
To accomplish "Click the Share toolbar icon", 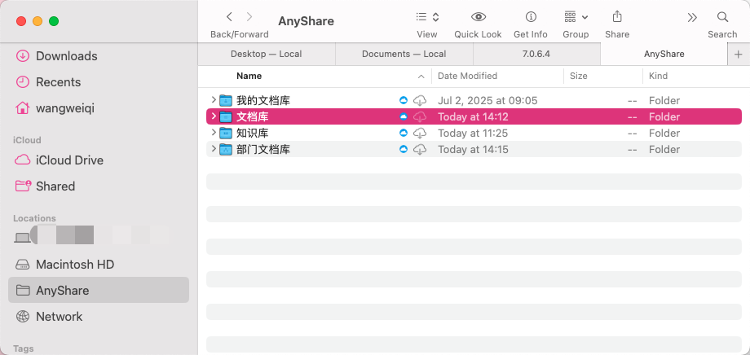I will point(617,17).
